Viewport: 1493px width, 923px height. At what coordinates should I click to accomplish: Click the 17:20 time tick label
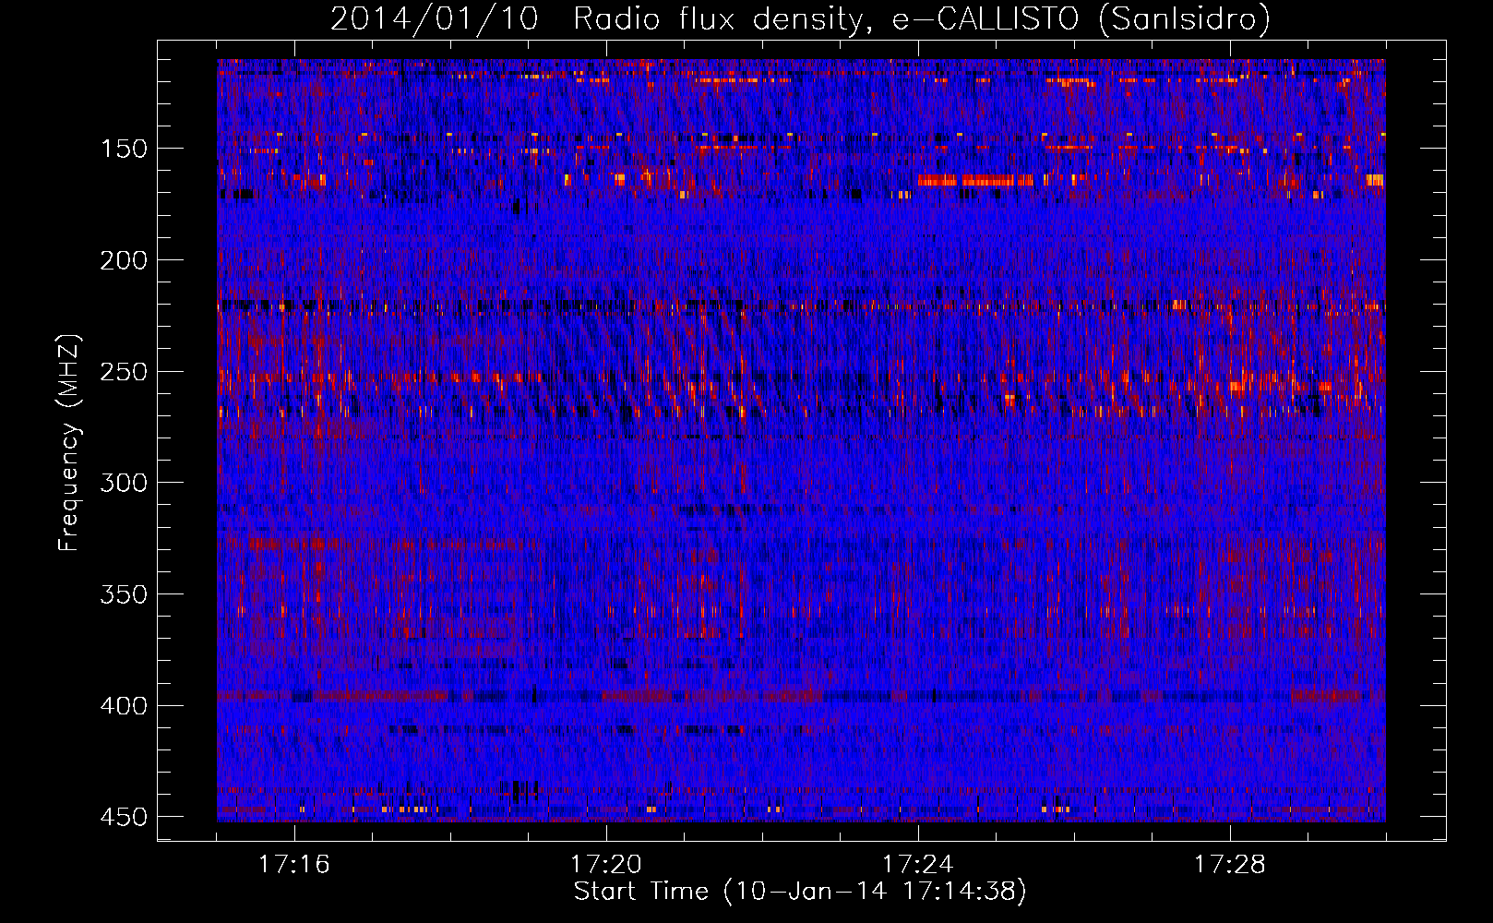606,865
